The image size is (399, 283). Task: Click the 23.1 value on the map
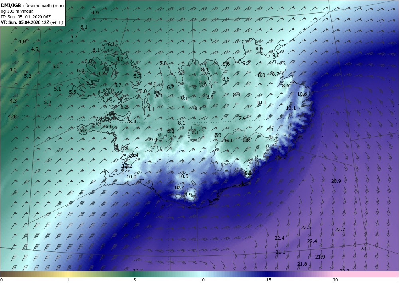(365, 248)
